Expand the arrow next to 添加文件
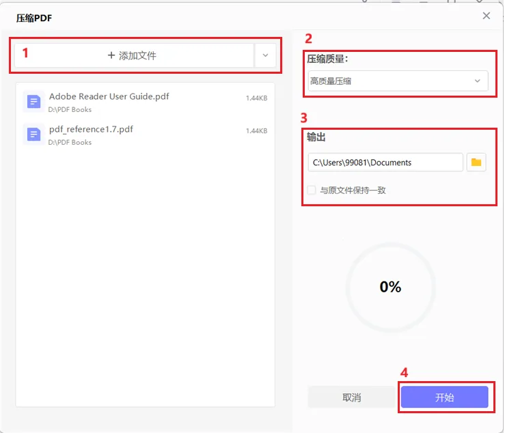This screenshot has width=505, height=433. pyautogui.click(x=265, y=55)
